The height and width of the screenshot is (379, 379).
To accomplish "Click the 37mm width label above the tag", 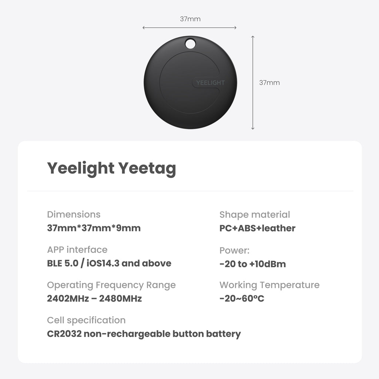I will [190, 19].
